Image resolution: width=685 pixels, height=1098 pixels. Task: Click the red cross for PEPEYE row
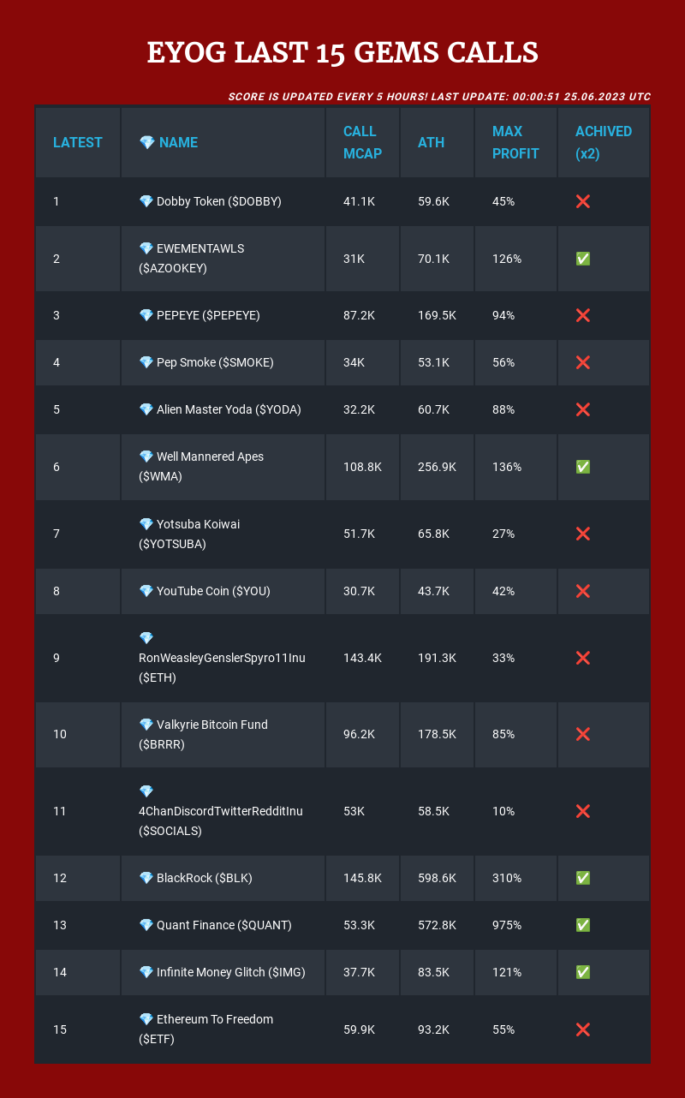coord(583,315)
